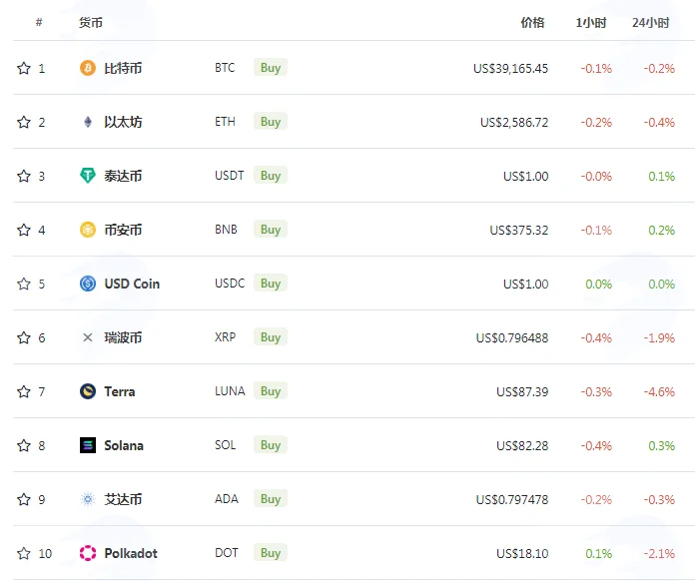Click the Cardano ADA starburst icon

(87, 499)
